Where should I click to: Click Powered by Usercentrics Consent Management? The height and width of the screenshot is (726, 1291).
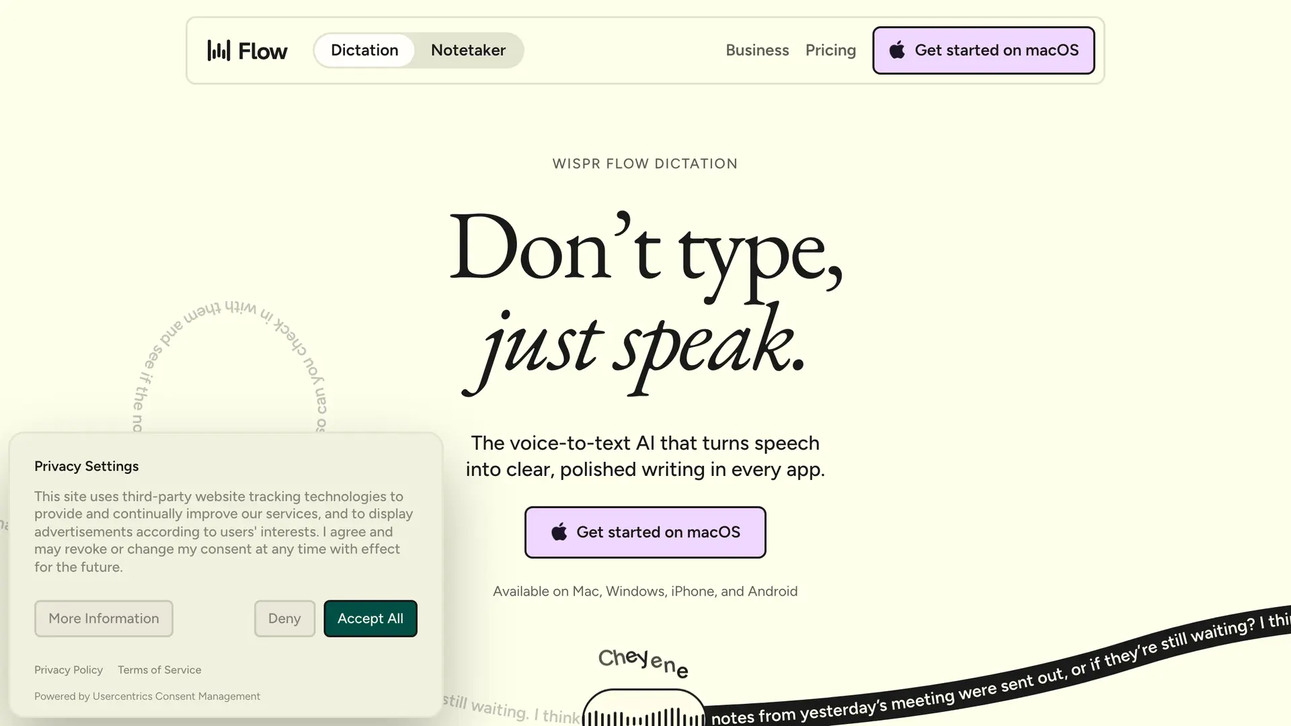[147, 696]
